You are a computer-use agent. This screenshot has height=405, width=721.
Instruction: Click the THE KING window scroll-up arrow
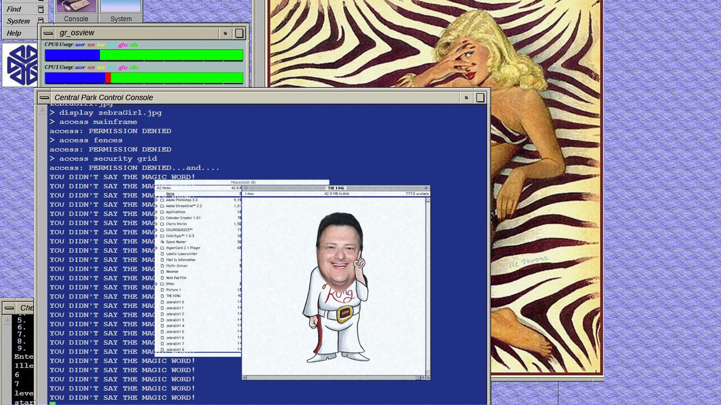click(428, 200)
